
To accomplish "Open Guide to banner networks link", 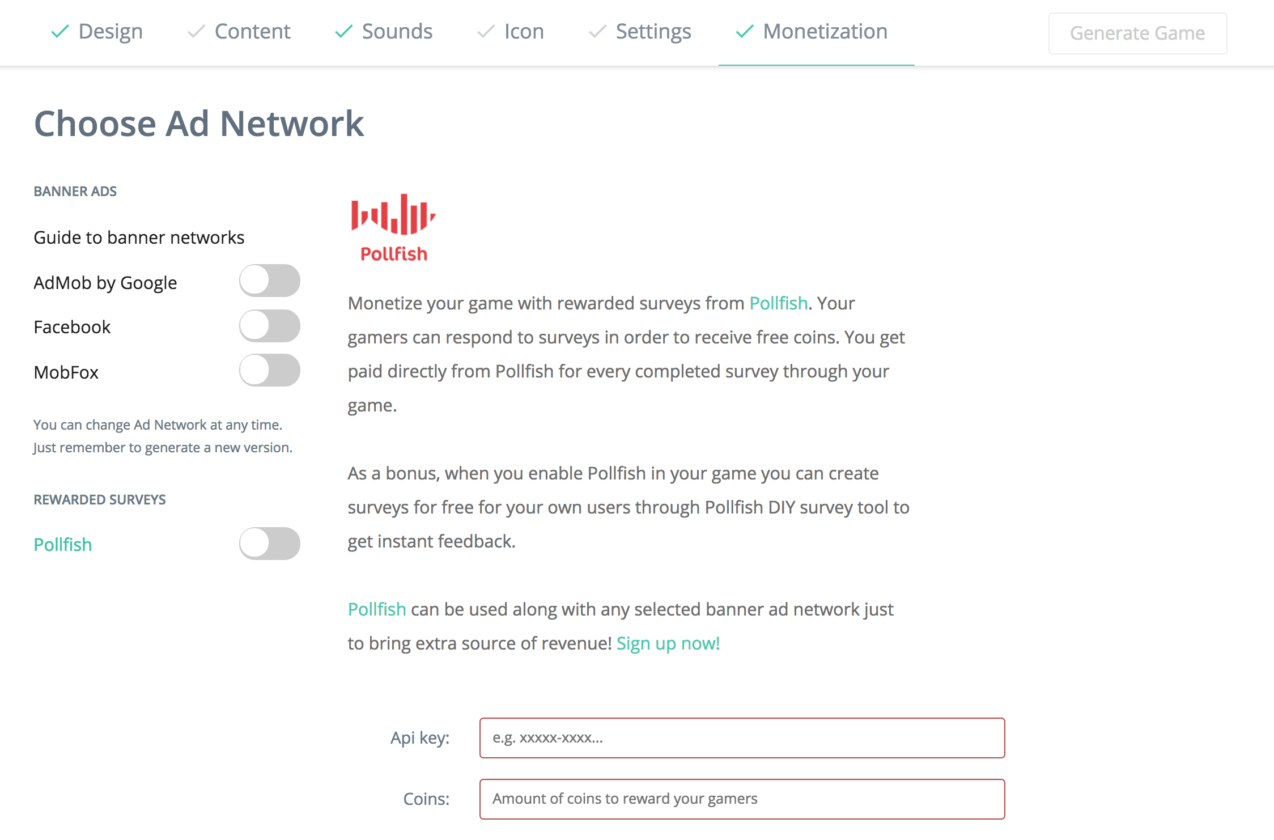I will click(x=139, y=237).
